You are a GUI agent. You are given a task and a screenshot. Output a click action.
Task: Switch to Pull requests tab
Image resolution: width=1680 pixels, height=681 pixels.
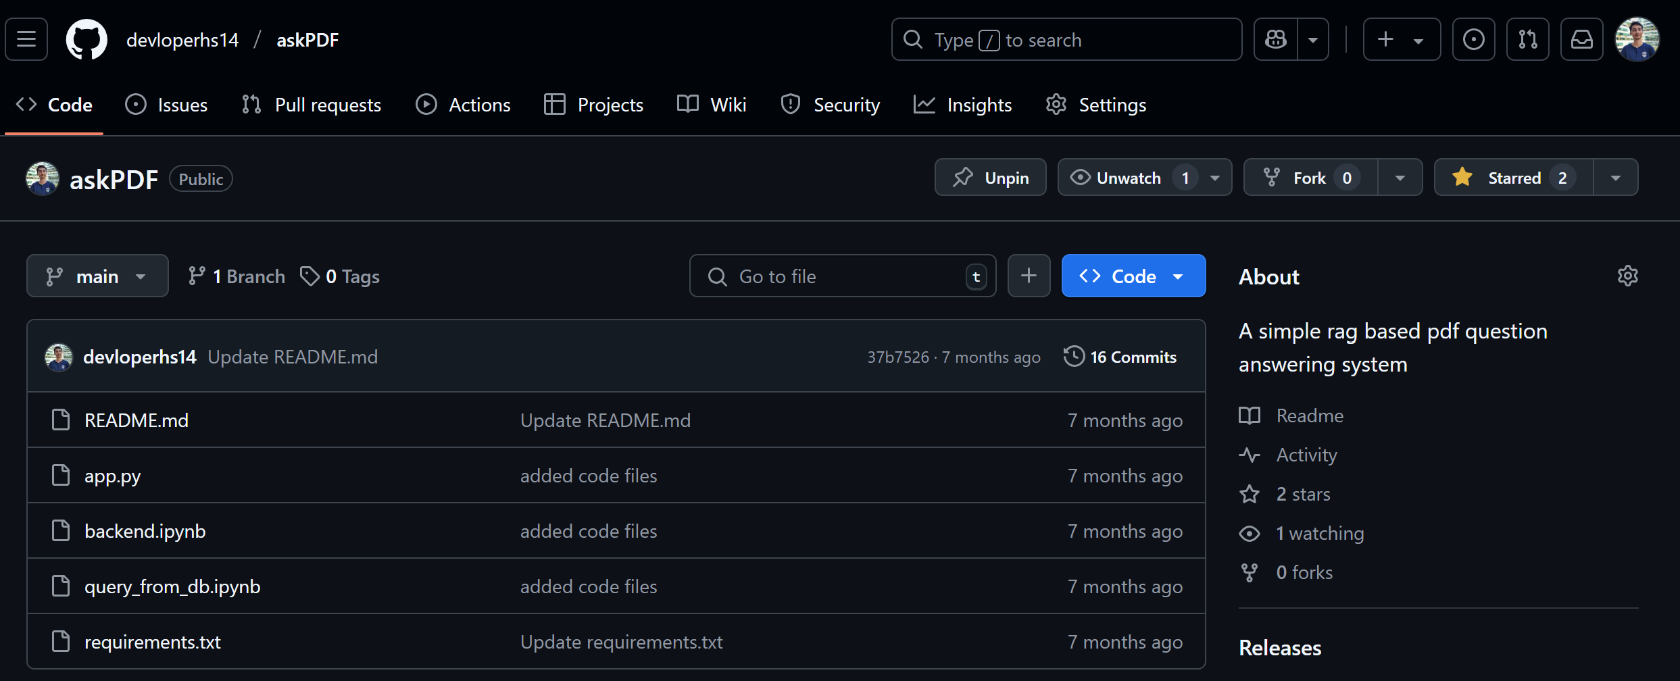tap(312, 105)
